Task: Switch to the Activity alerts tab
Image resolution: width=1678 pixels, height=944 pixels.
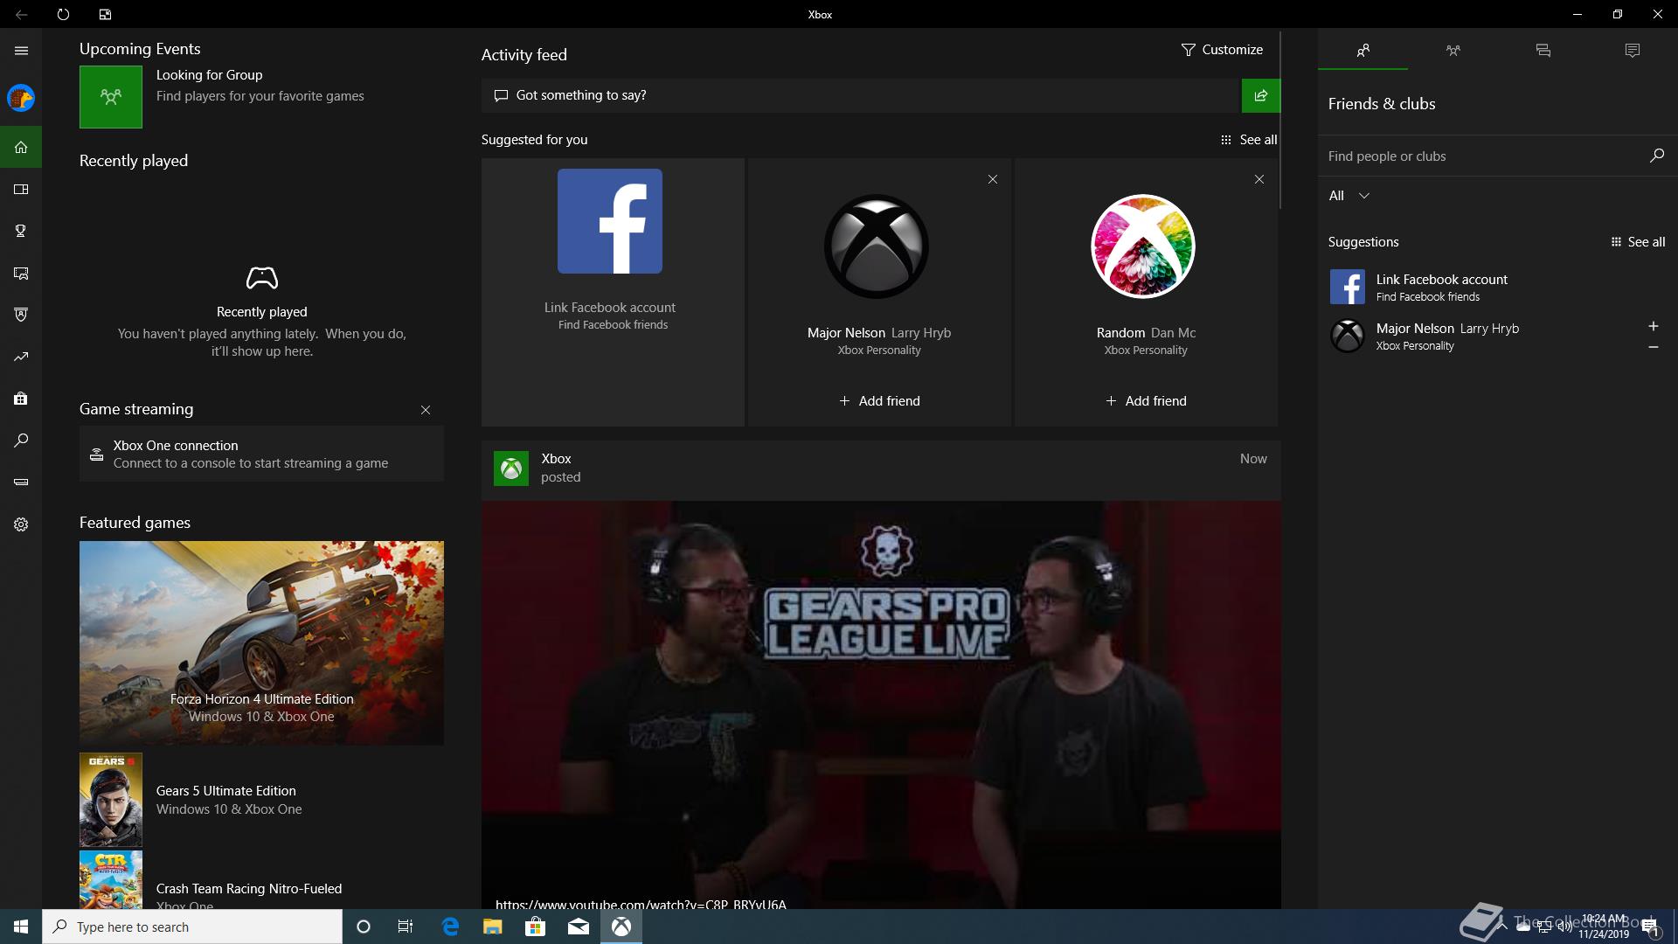Action: click(1632, 51)
